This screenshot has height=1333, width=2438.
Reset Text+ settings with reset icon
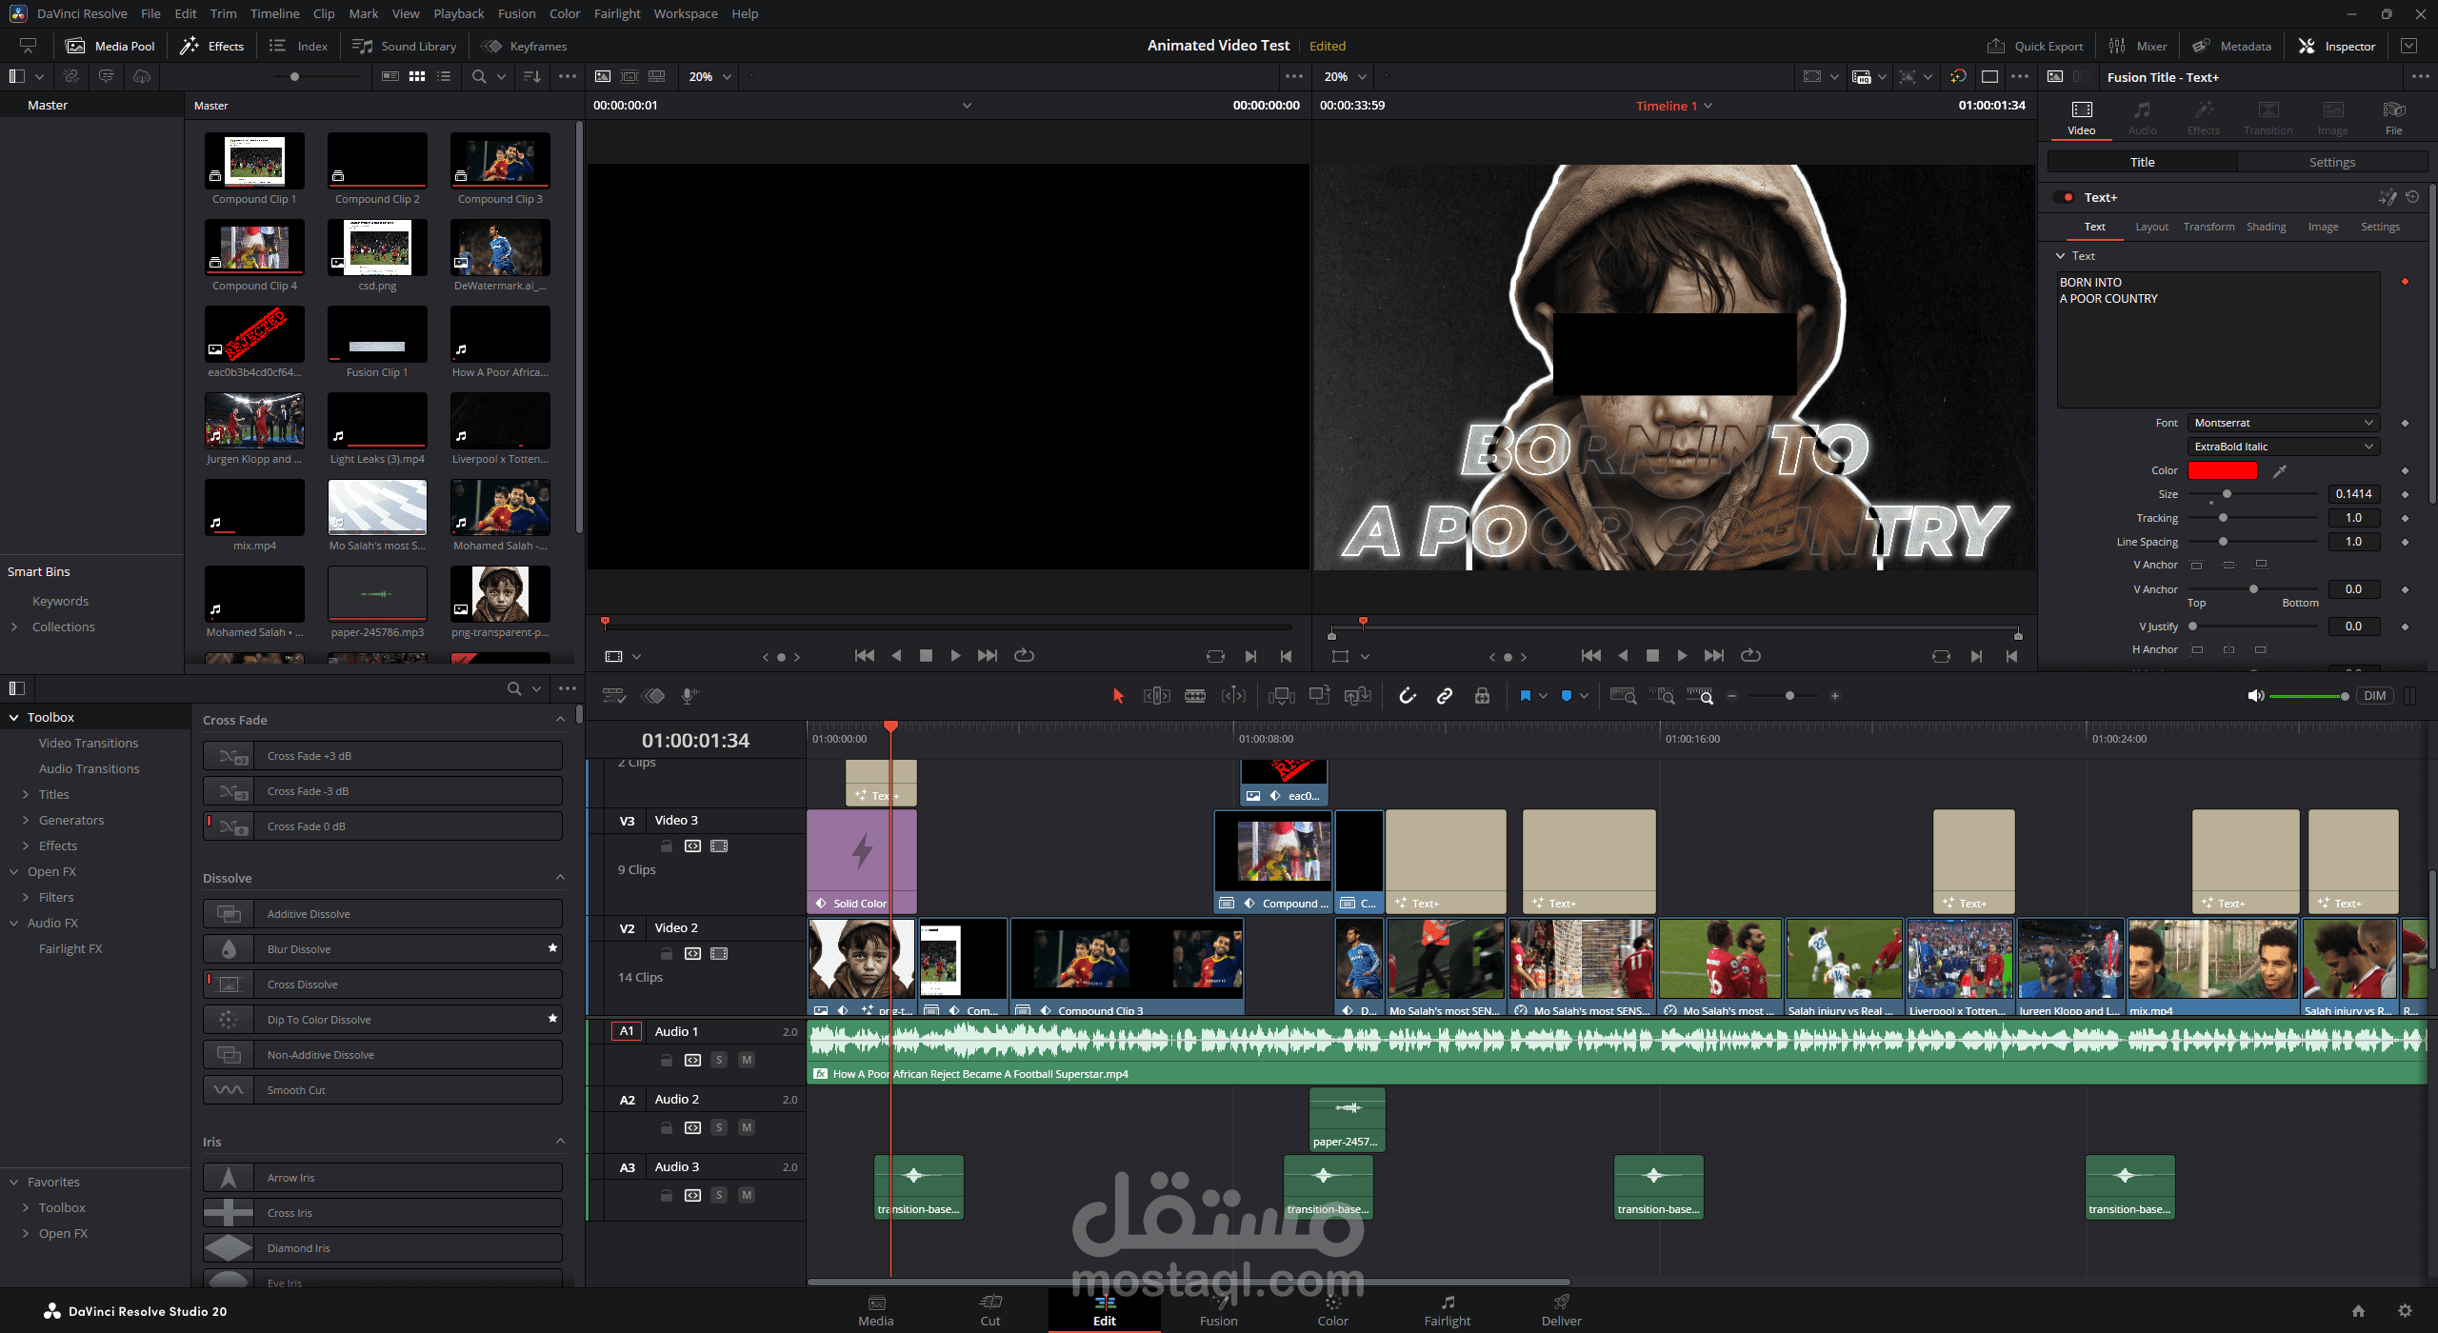click(2412, 197)
